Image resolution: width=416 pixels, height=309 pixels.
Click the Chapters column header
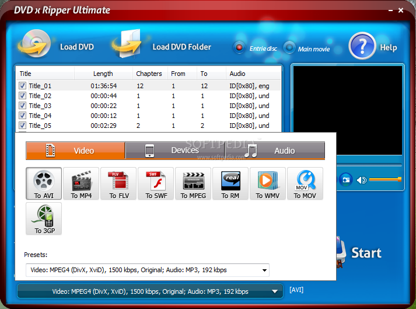(x=150, y=74)
